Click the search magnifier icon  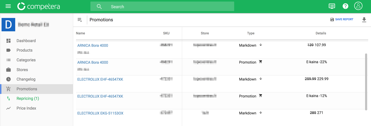[99, 7]
